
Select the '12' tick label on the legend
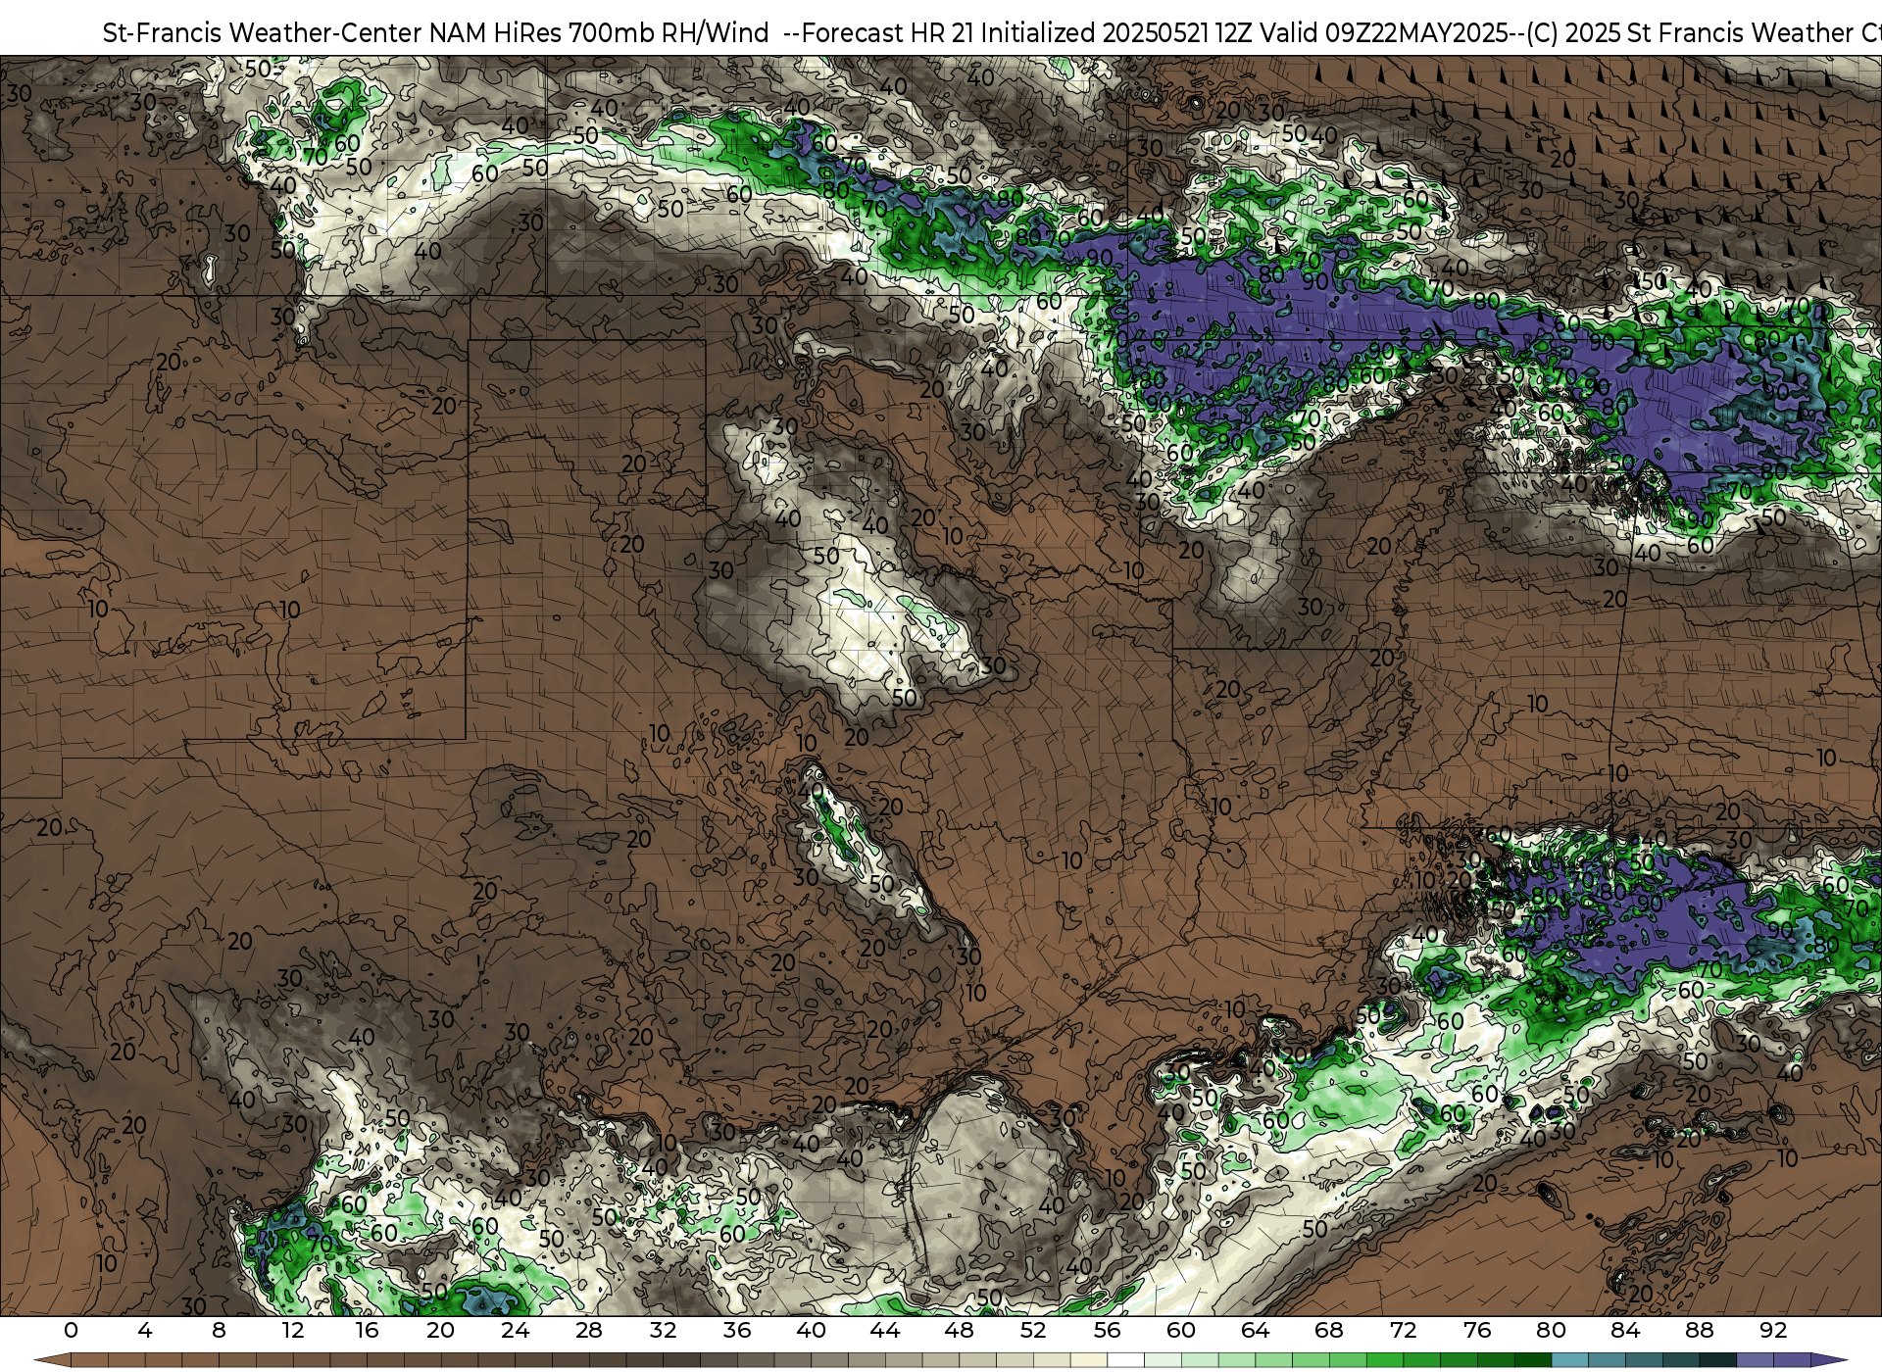[293, 1330]
